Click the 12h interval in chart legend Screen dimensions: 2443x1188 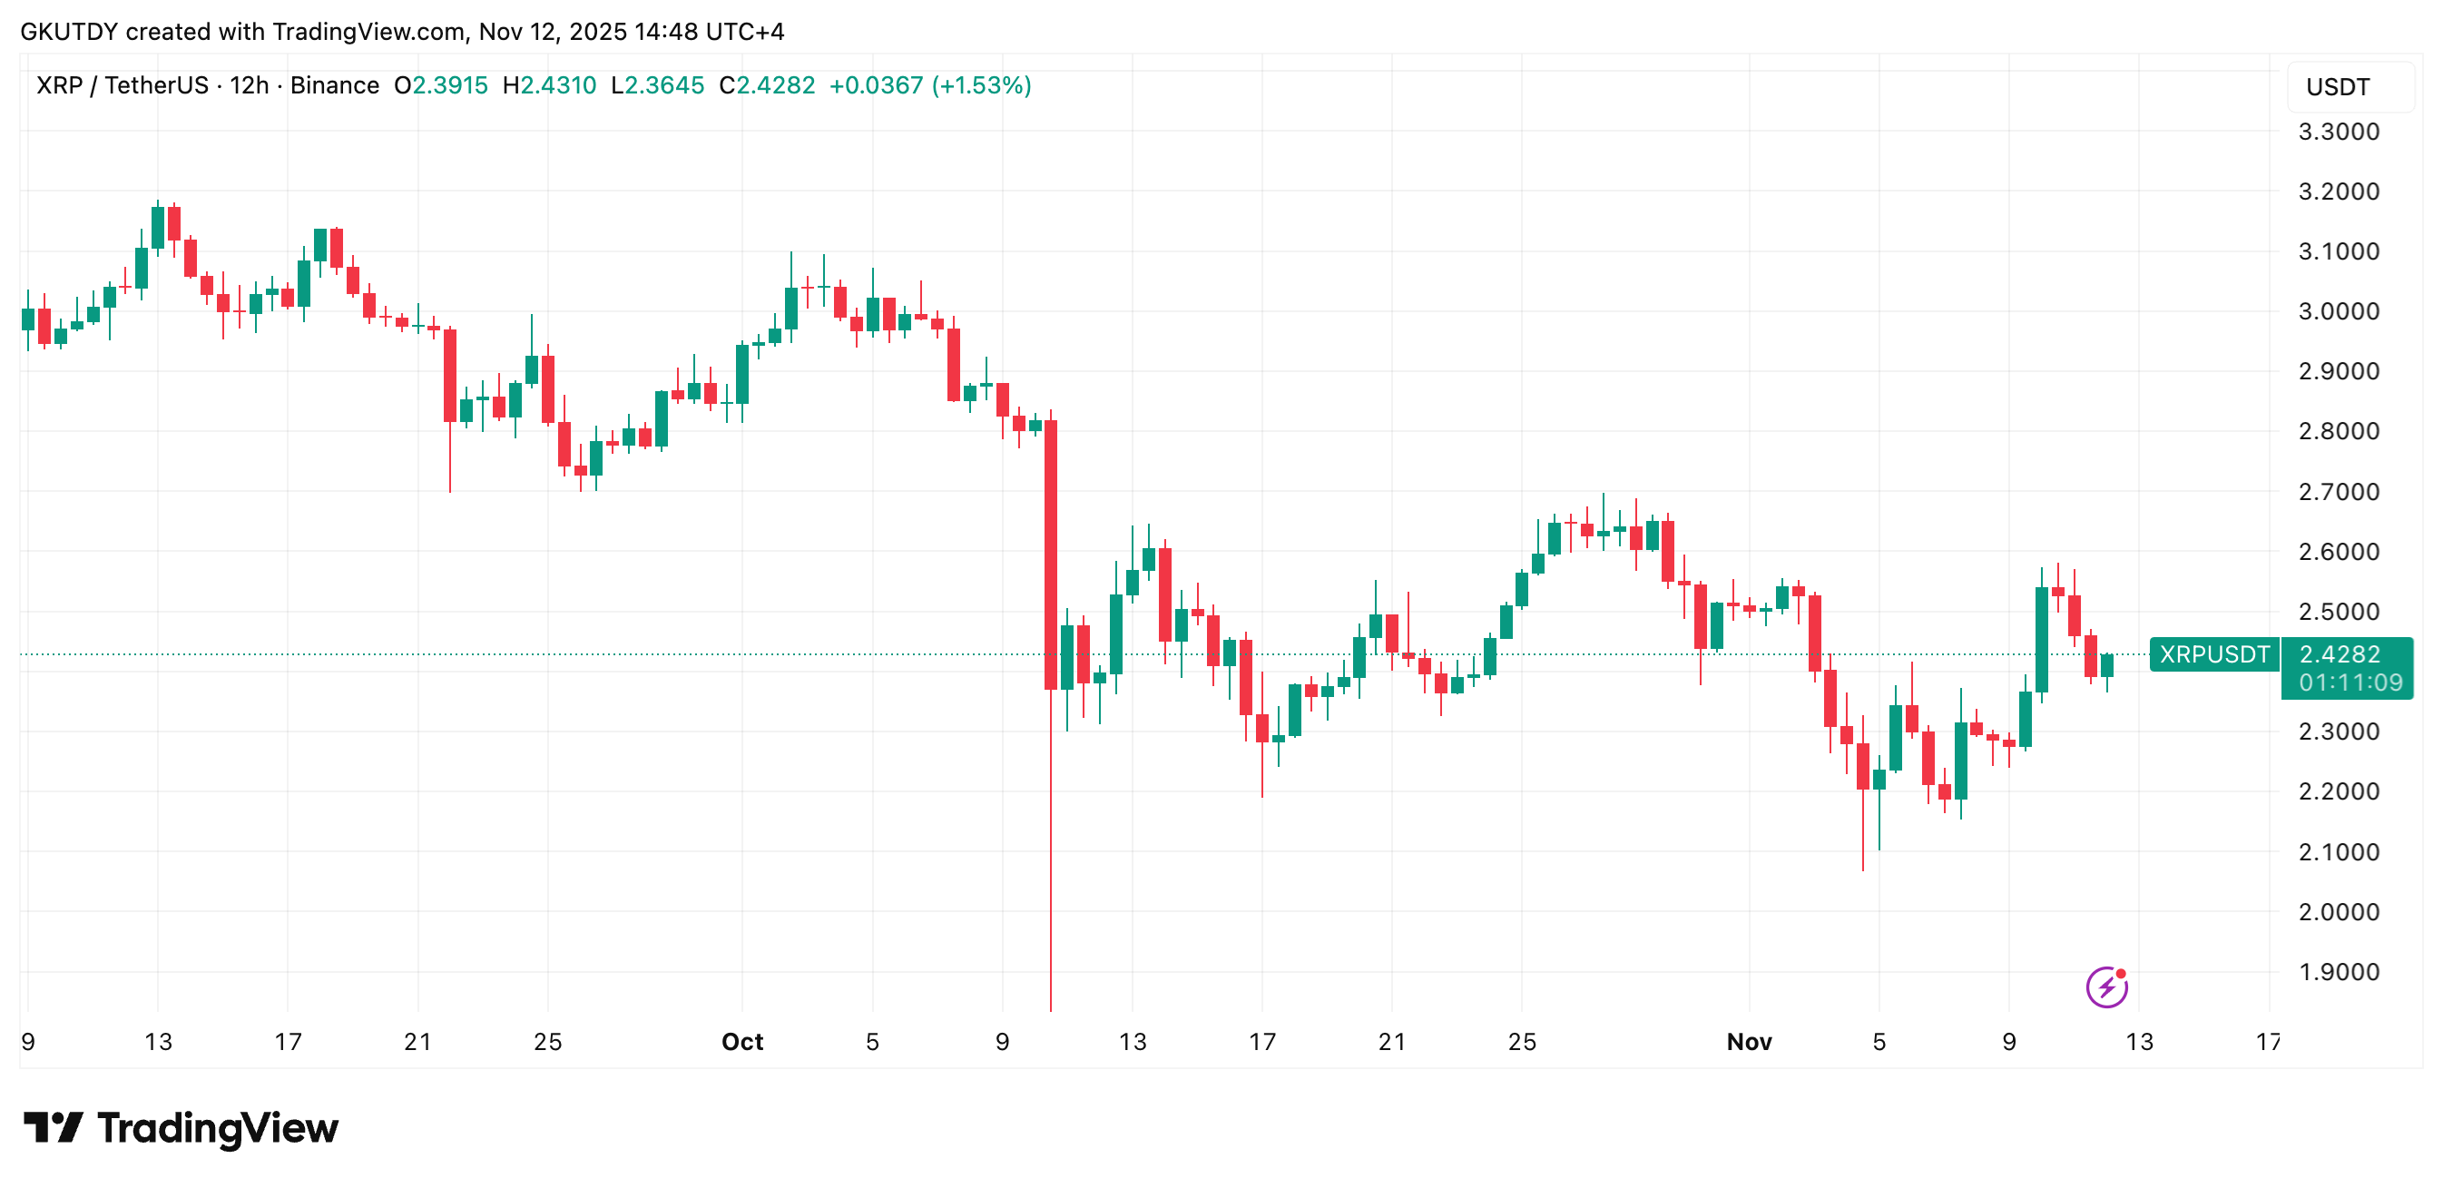pos(249,85)
